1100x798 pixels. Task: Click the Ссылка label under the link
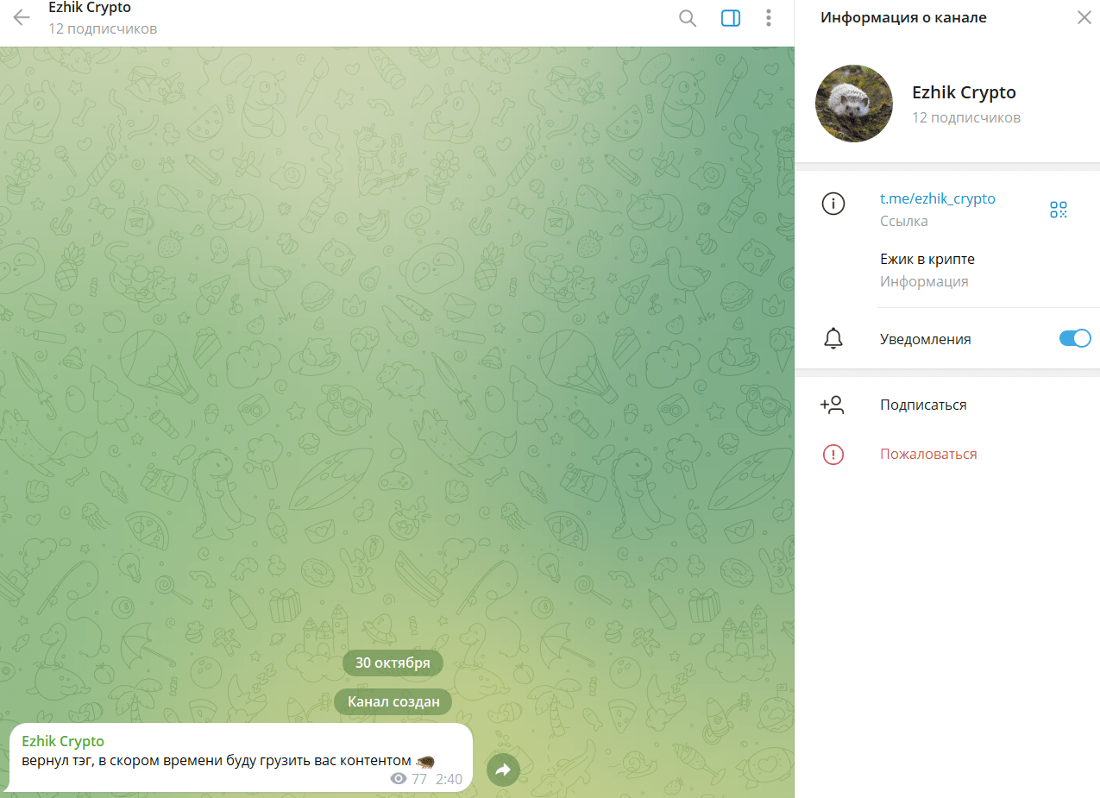click(x=904, y=221)
